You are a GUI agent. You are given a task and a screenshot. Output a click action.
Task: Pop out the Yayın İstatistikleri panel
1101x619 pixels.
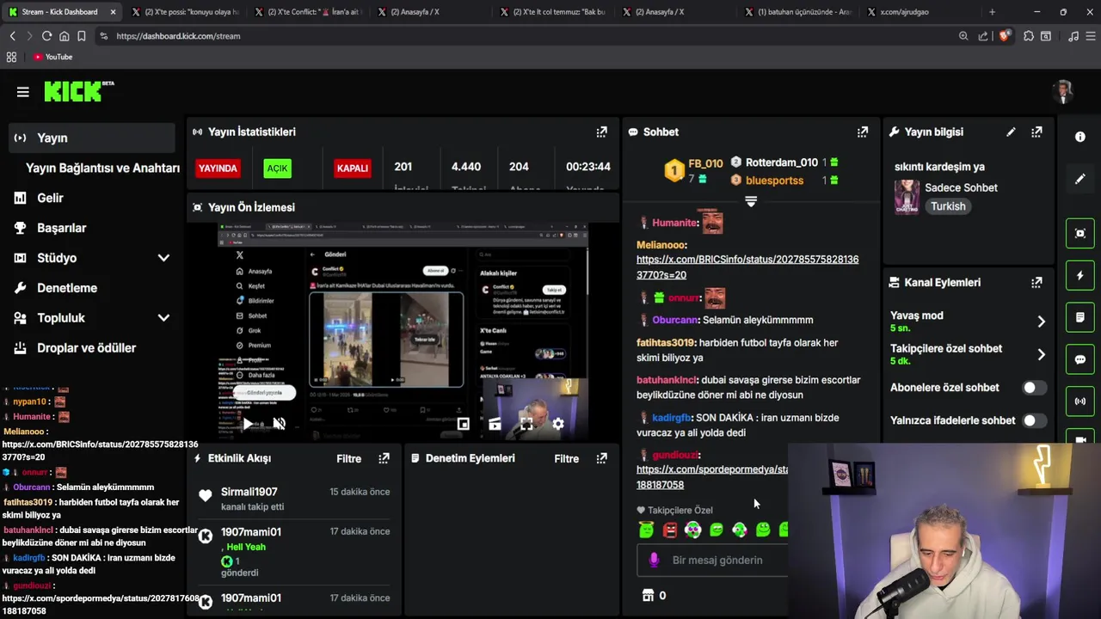(x=602, y=132)
